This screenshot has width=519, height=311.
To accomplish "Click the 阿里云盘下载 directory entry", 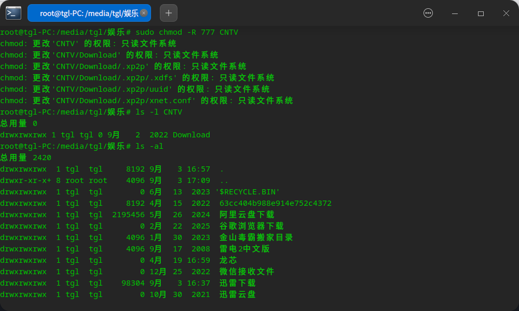I will point(247,215).
